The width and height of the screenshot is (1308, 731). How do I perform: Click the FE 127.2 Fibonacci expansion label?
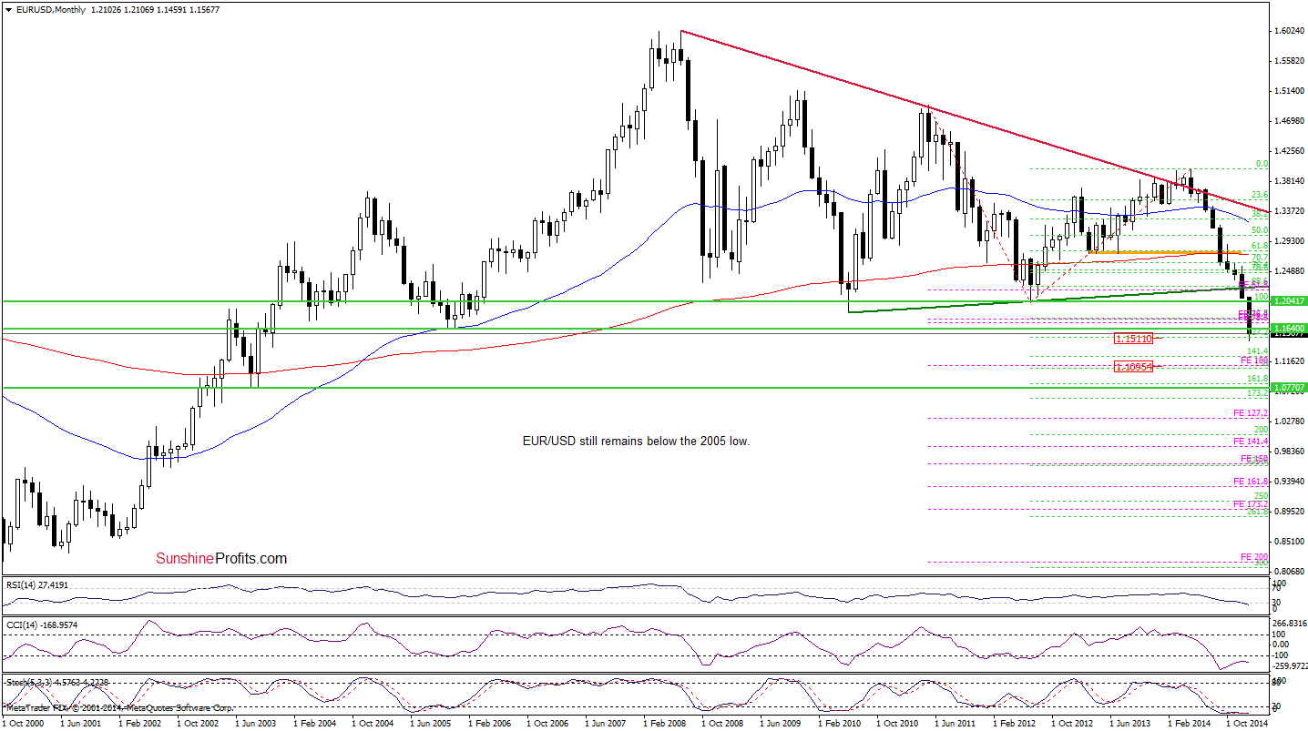click(1252, 412)
